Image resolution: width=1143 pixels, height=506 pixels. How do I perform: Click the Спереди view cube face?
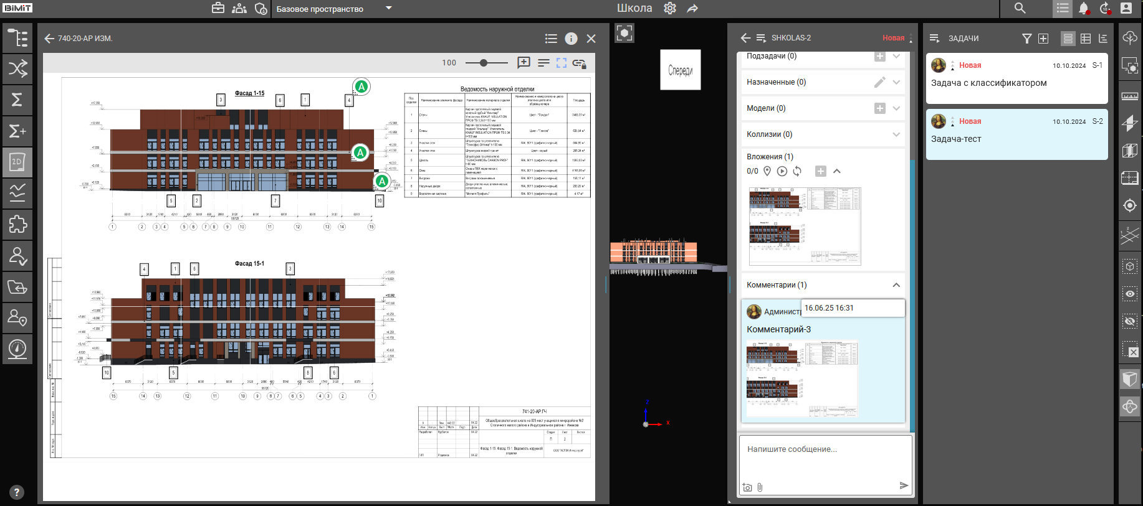click(680, 70)
